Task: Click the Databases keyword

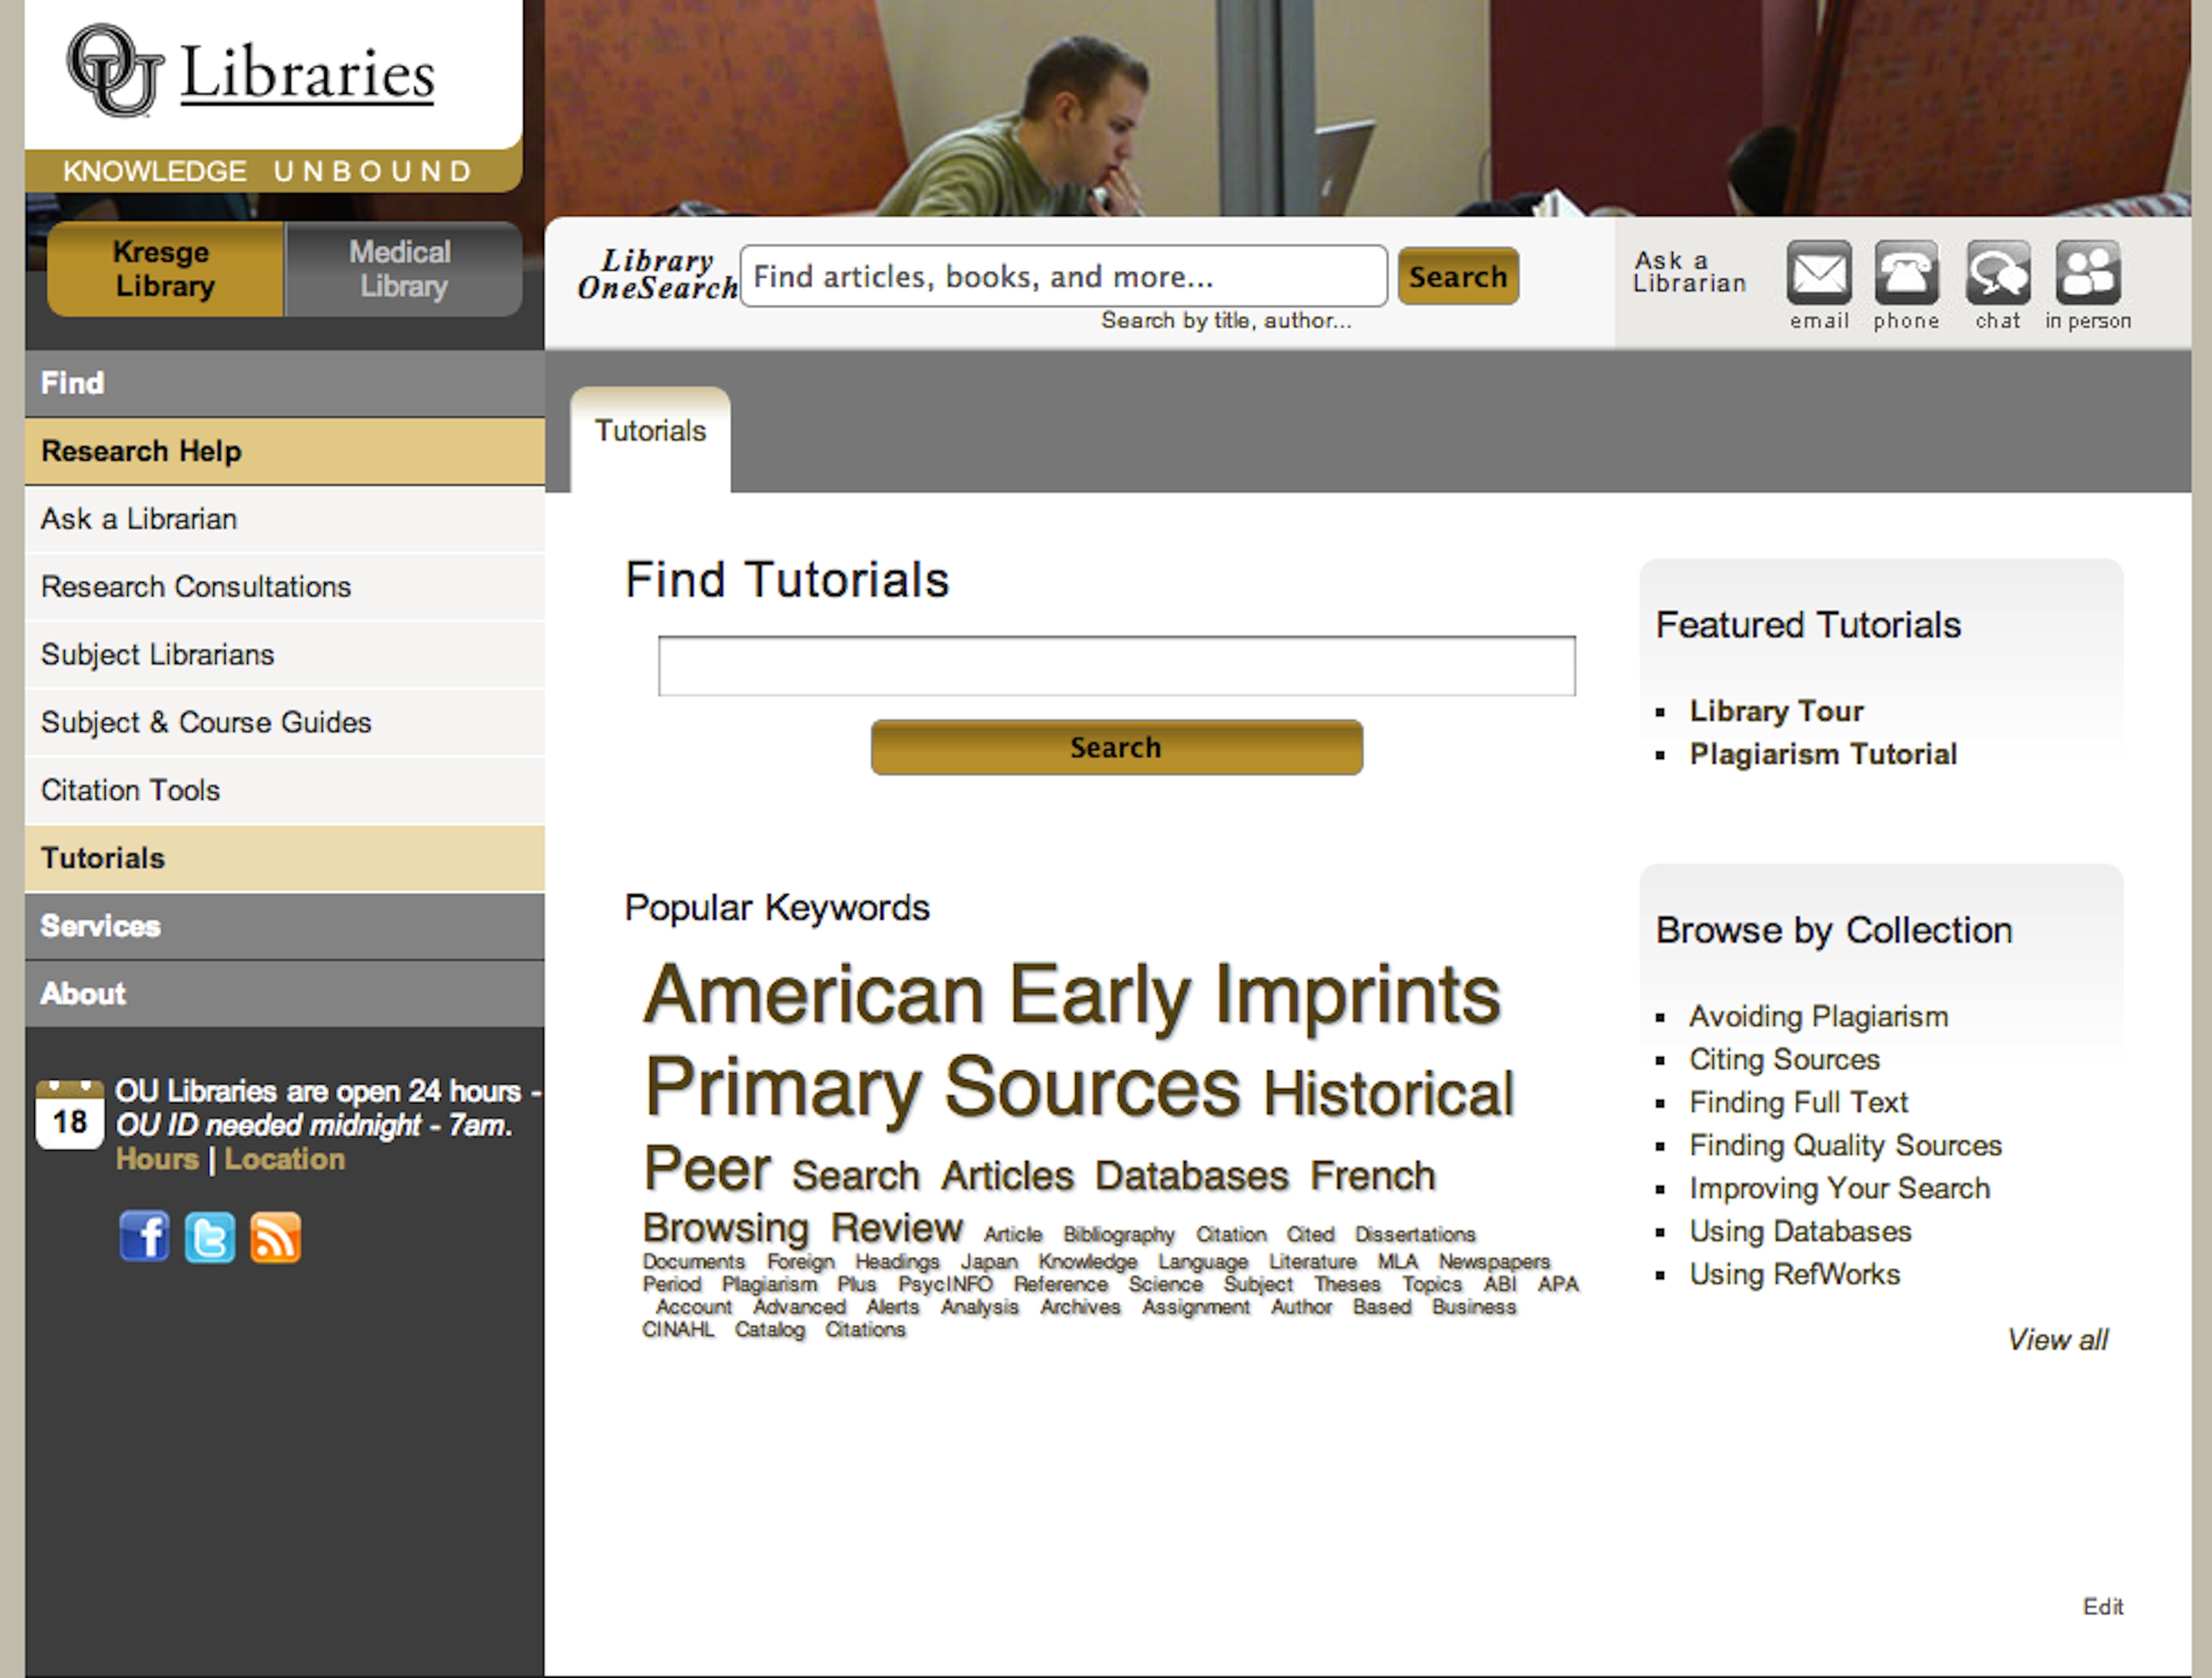Action: point(1191,1176)
